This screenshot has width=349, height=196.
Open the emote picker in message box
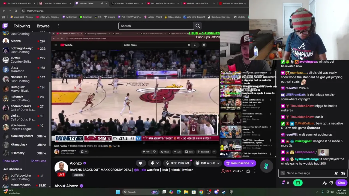click(x=336, y=173)
